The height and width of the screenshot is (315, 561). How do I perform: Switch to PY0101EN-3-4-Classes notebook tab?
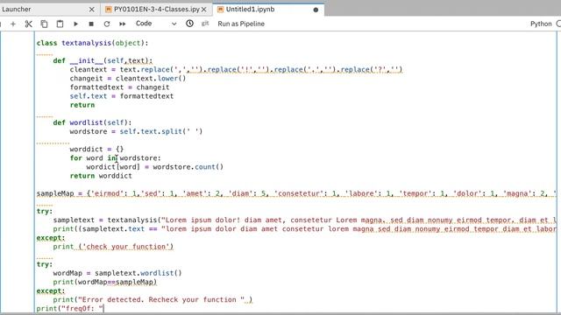tap(157, 10)
